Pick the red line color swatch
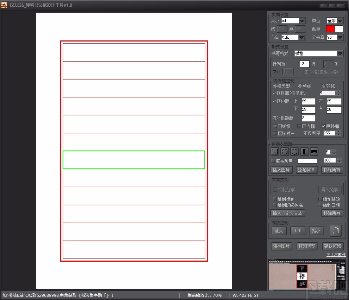 pyautogui.click(x=330, y=29)
